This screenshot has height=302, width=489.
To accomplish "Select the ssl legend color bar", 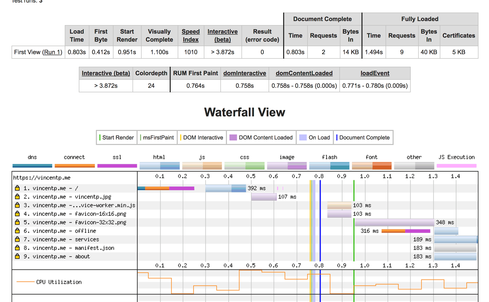I will tap(117, 166).
